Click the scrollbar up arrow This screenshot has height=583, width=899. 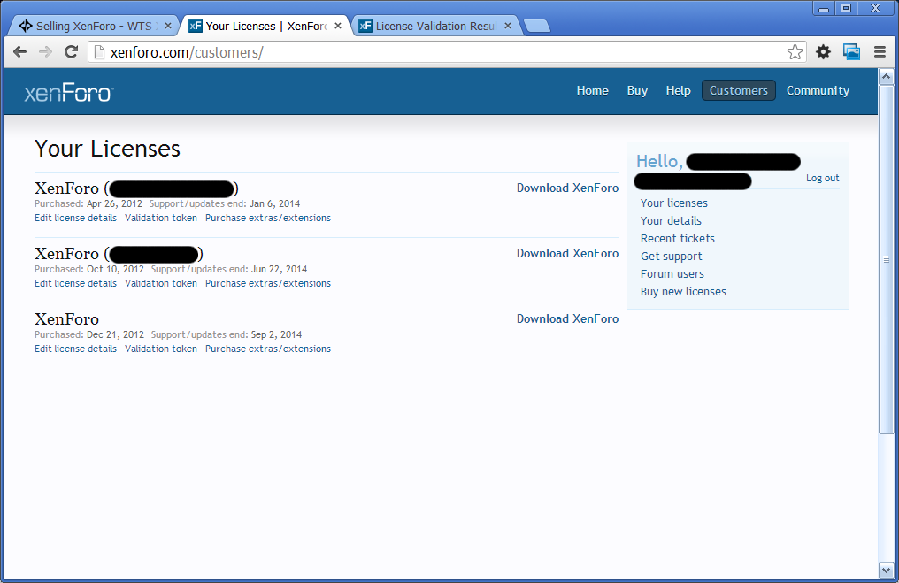point(886,76)
